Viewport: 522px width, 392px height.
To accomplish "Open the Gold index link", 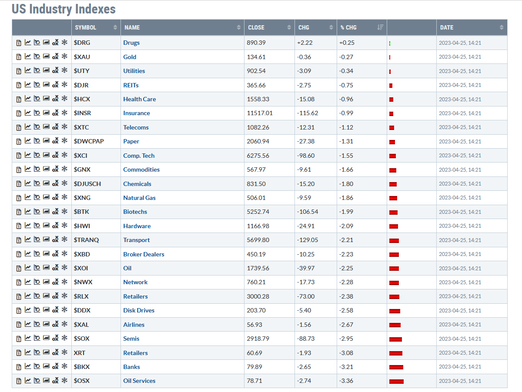I will click(x=130, y=57).
